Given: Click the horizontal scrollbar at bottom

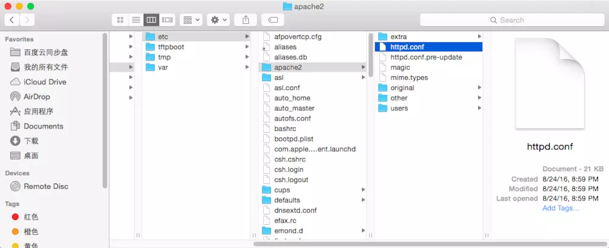Looking at the screenshot, I should (429, 244).
